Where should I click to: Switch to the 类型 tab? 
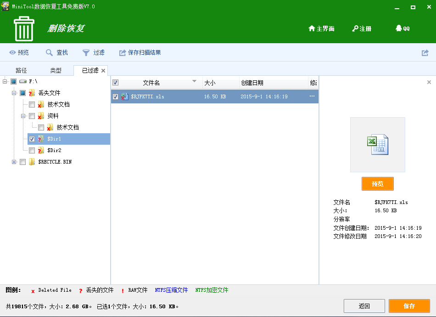[56, 70]
